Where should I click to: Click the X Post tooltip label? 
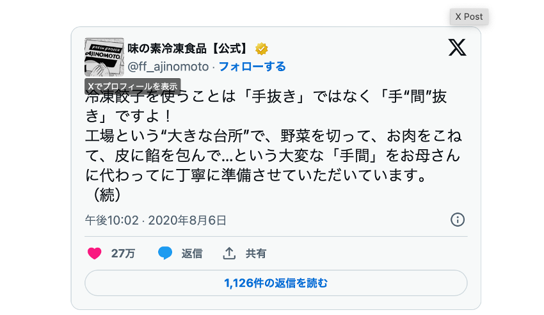coord(469,17)
